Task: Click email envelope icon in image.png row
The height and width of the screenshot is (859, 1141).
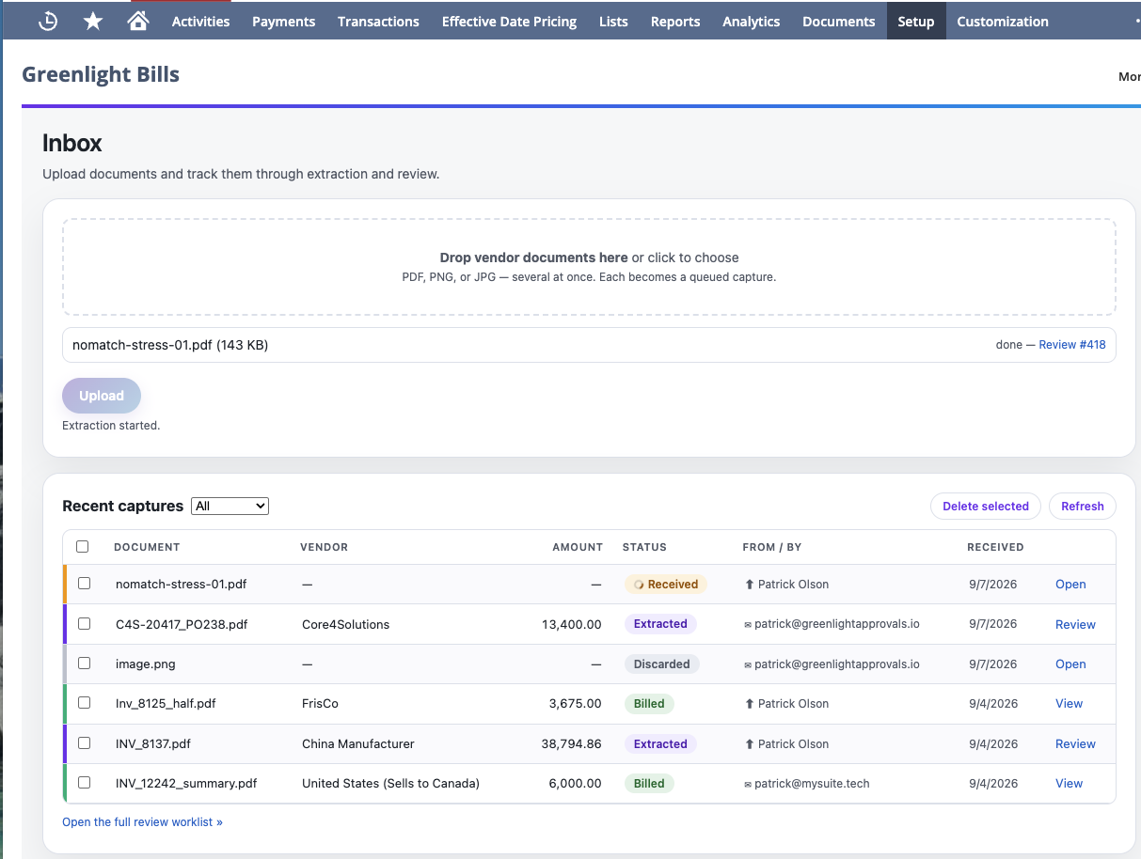Action: tap(748, 664)
